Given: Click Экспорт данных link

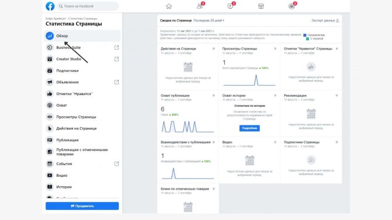Looking at the screenshot, I should pos(325,20).
